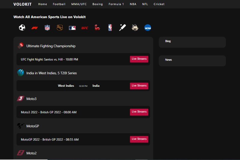
Task: Select the boxing gloves icon
Action: point(97,28)
